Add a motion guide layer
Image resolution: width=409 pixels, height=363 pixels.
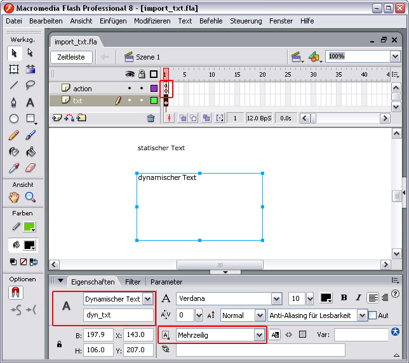69,118
